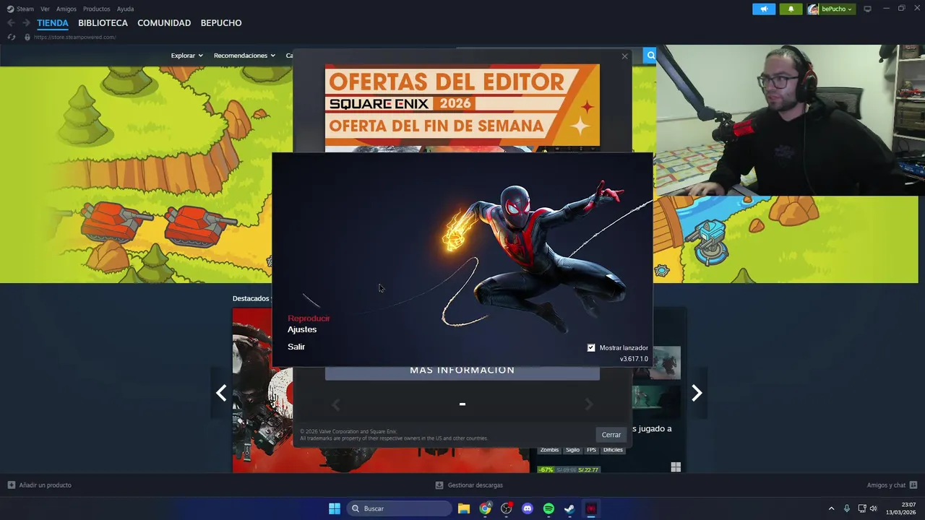Screen dimensions: 925x520
Task: Switch Steam to Big Picture mode icon
Action: tap(868, 9)
